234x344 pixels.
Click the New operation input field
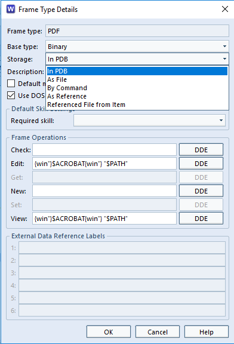click(x=104, y=191)
